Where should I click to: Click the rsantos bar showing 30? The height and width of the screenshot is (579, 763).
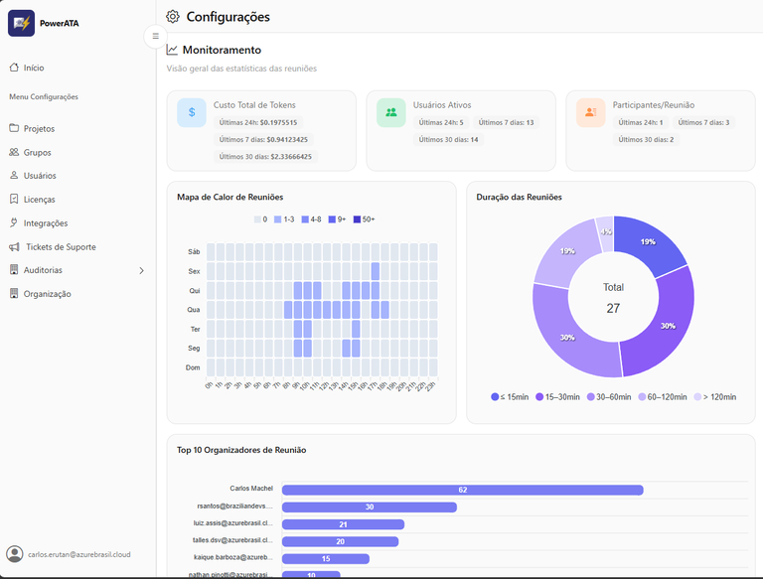[370, 507]
